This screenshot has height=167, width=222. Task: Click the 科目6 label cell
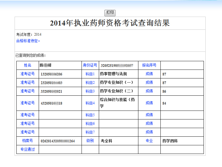coord(90,124)
